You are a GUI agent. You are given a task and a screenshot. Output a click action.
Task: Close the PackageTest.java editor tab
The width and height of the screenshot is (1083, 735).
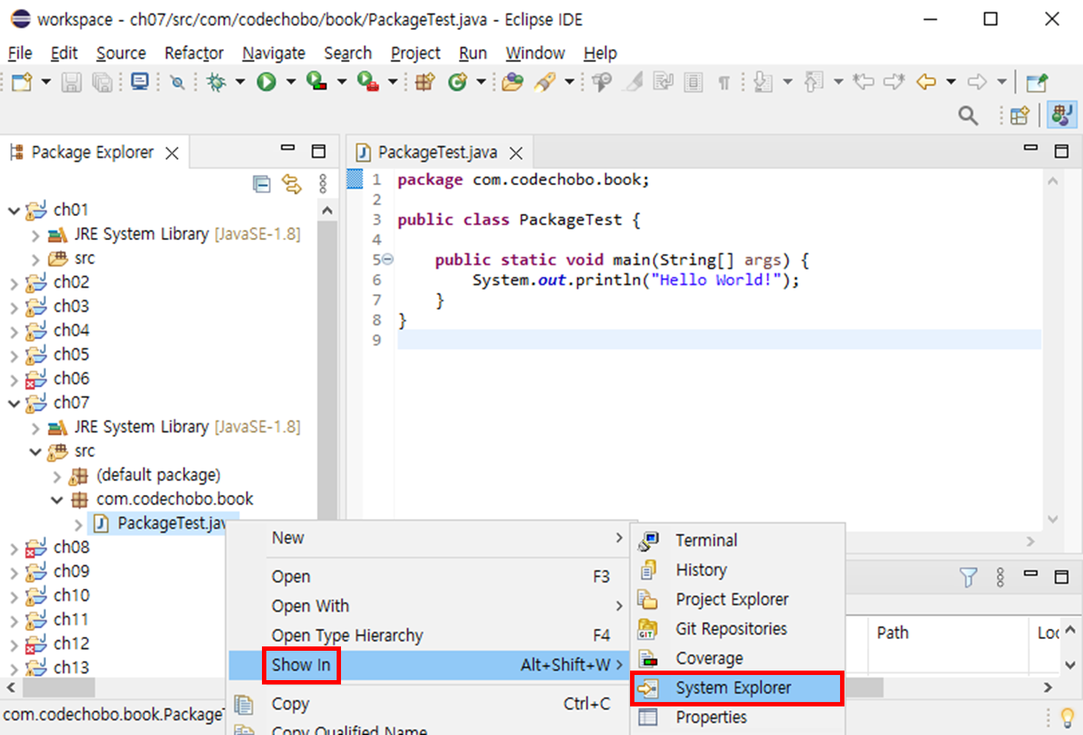[x=516, y=153]
